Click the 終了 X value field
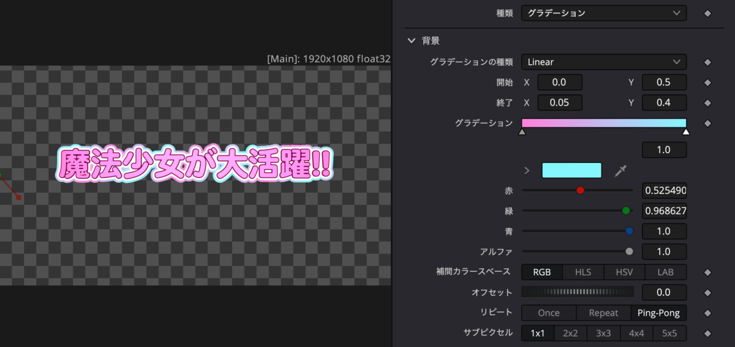 tap(560, 102)
